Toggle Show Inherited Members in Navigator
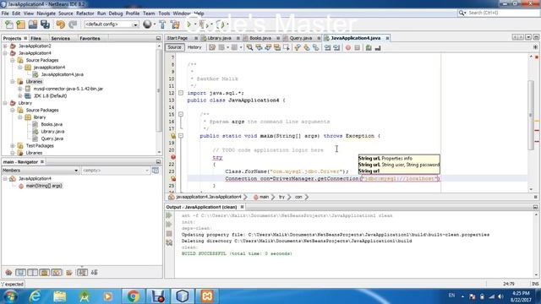This screenshot has height=304, width=541. click(x=8, y=272)
